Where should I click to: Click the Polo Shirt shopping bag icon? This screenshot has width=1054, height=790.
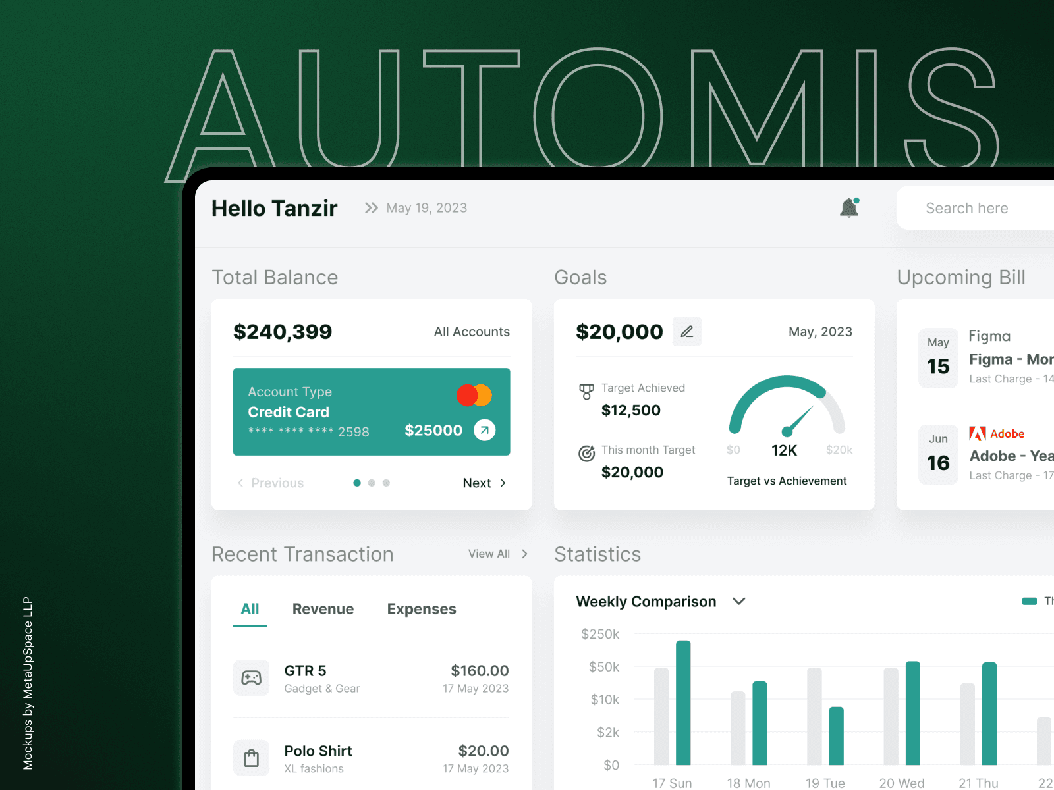pyautogui.click(x=251, y=758)
